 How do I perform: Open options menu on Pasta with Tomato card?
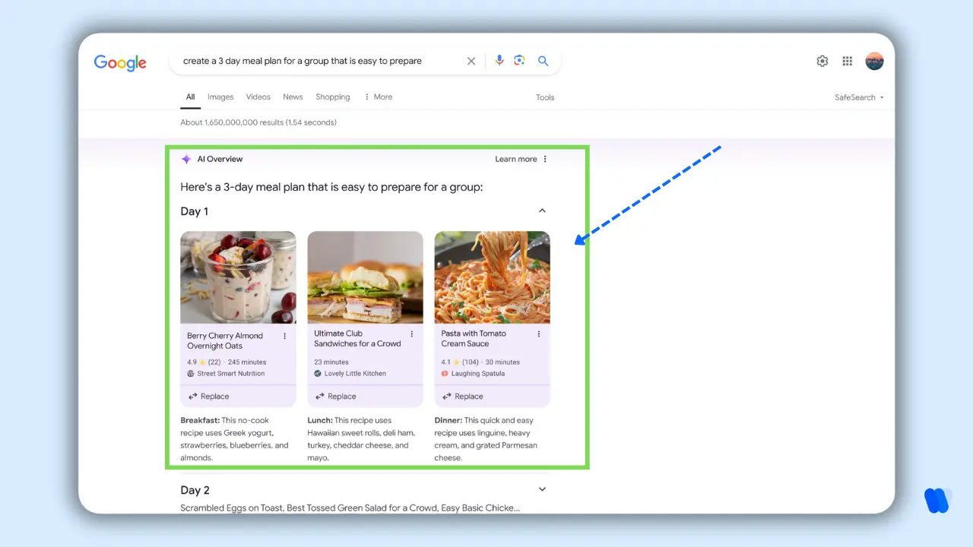540,334
